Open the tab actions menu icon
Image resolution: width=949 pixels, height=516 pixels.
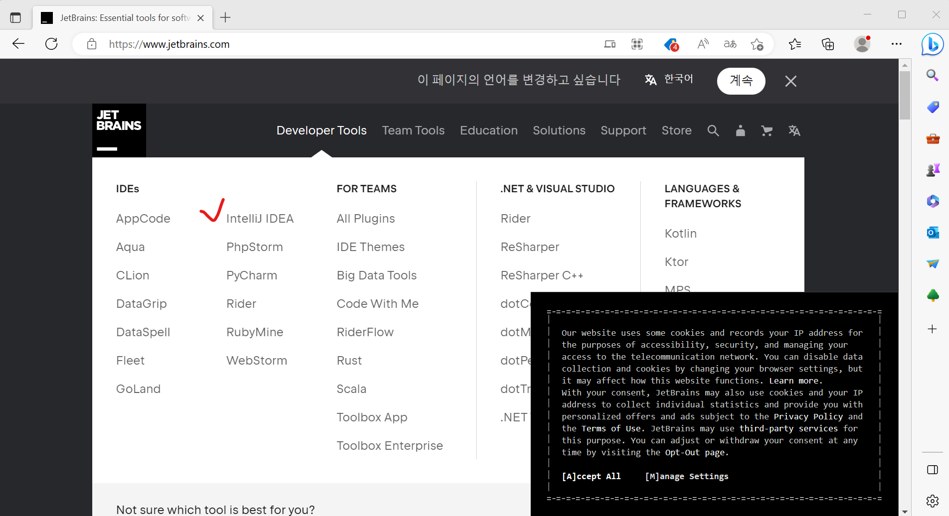point(15,18)
